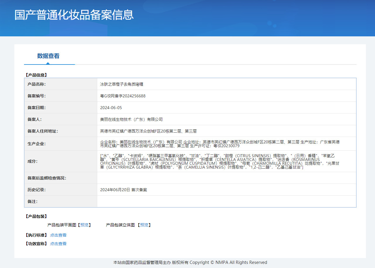Screen dimensions: 375x268
Task: Click the NMPA copyright footer text
Action: [x=190, y=262]
